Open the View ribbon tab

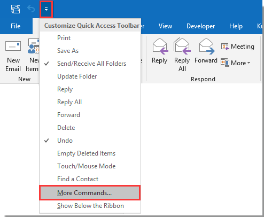pyautogui.click(x=165, y=26)
